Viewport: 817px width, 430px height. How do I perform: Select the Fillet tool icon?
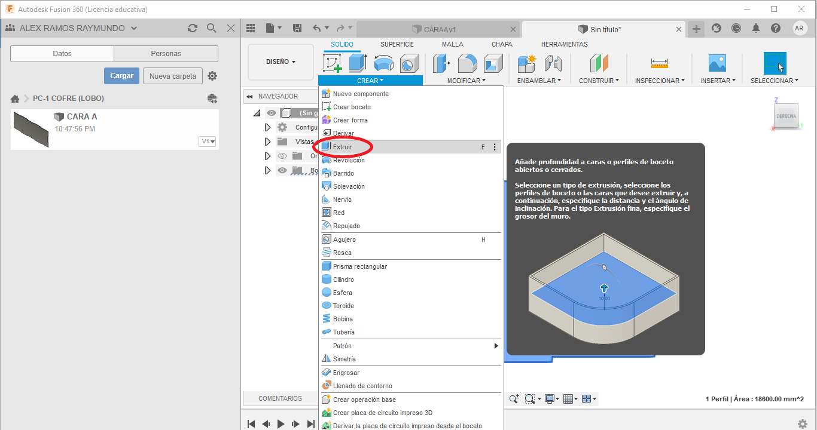[467, 63]
